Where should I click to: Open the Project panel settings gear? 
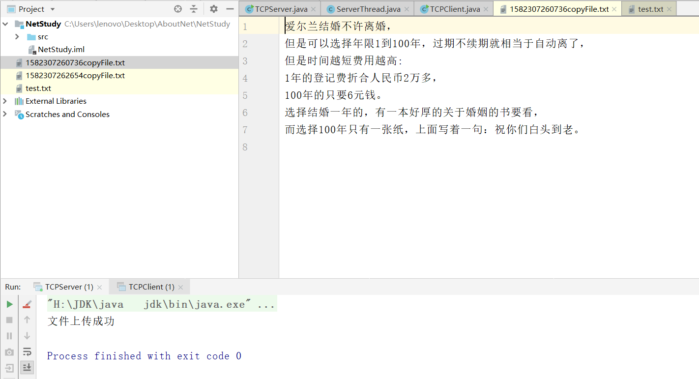pyautogui.click(x=213, y=9)
